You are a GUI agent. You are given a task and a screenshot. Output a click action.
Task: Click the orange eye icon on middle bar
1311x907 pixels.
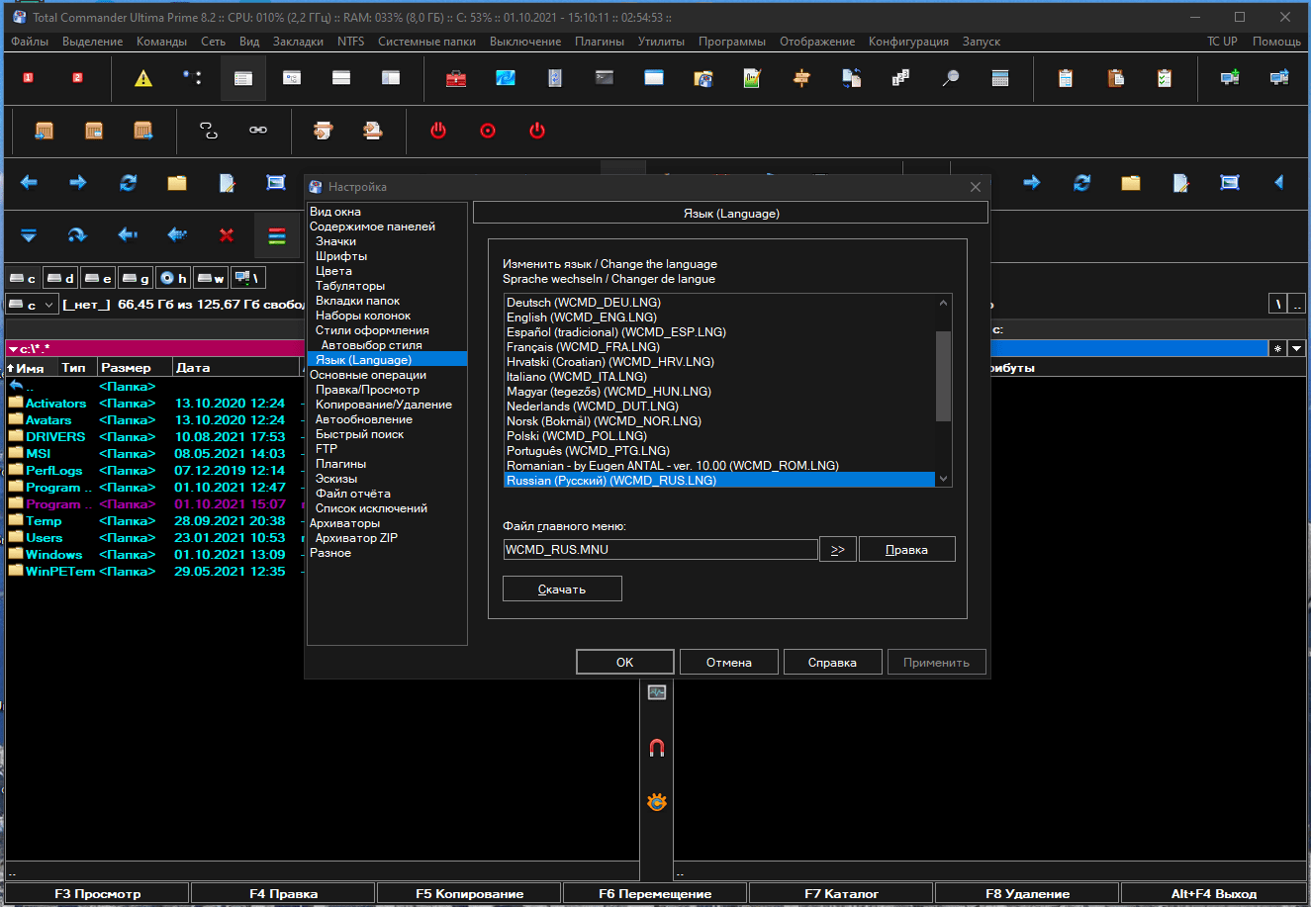click(657, 802)
